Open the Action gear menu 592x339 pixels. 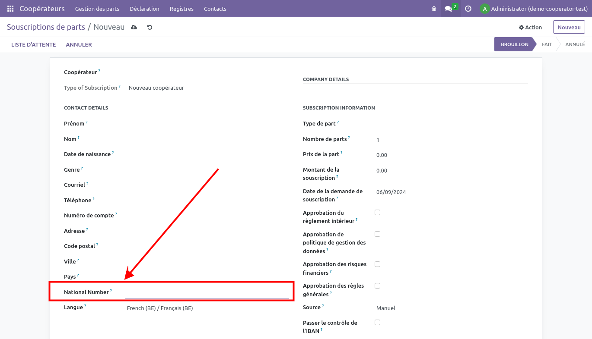pyautogui.click(x=530, y=27)
